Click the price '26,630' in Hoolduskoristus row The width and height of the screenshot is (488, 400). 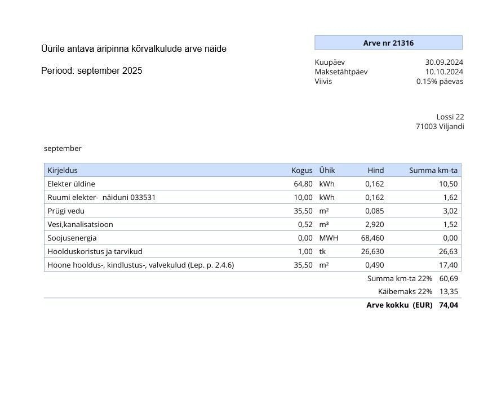372,251
